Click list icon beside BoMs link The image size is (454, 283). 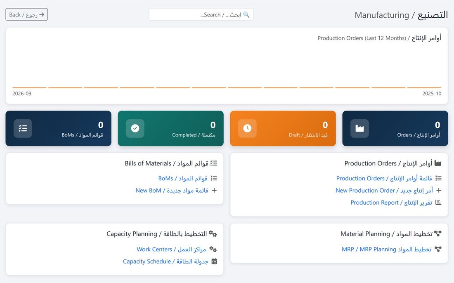tap(214, 178)
